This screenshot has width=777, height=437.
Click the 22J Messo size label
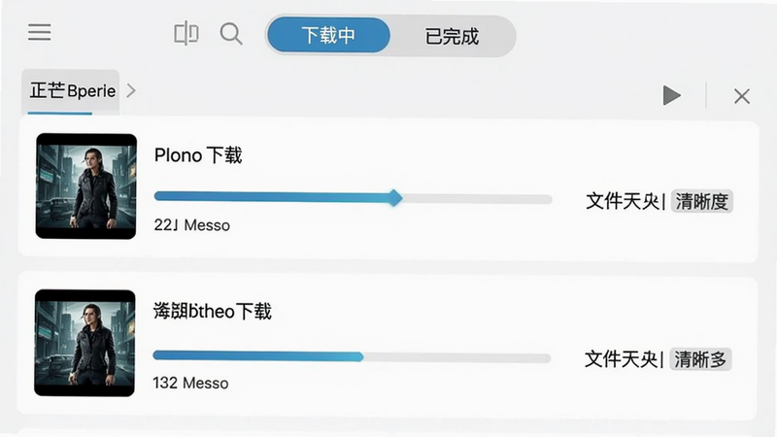(191, 225)
